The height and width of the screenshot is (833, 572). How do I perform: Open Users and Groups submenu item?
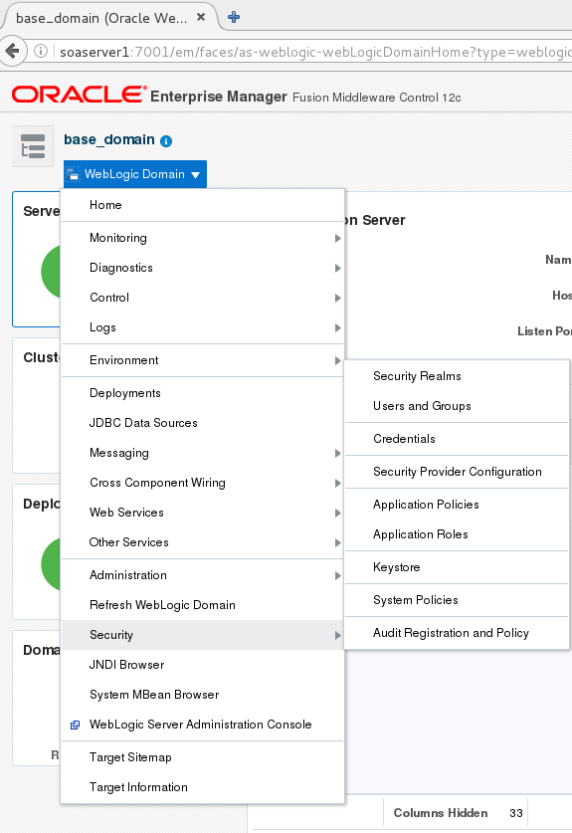click(457, 406)
